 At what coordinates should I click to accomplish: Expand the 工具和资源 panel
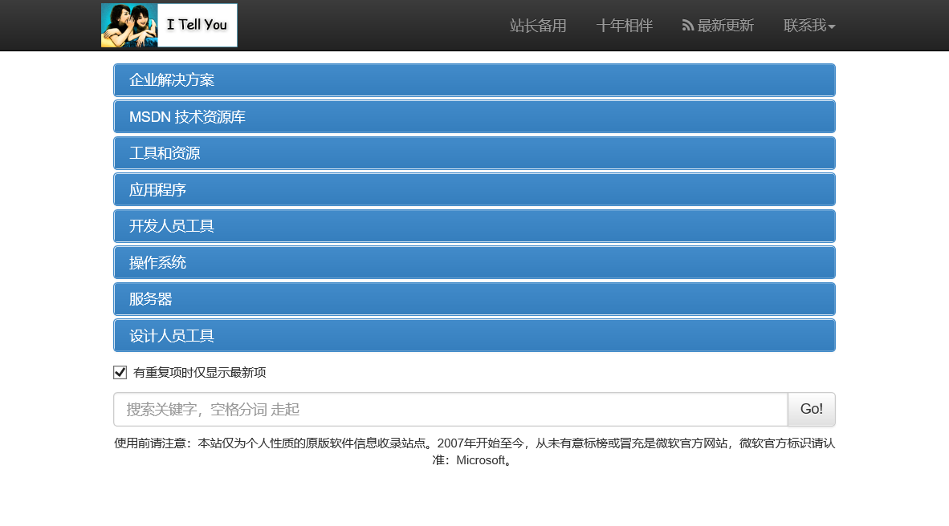474,153
